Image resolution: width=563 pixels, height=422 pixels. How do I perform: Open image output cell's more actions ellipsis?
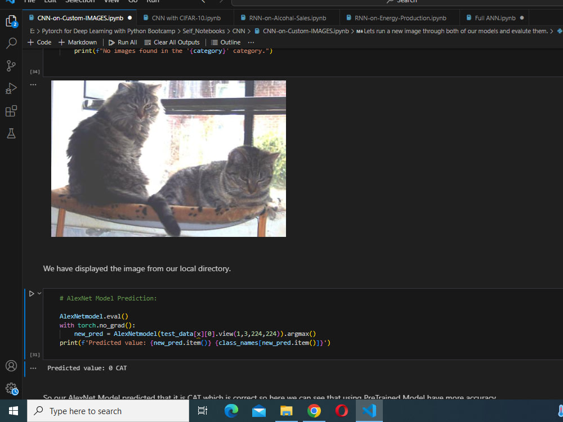point(33,85)
